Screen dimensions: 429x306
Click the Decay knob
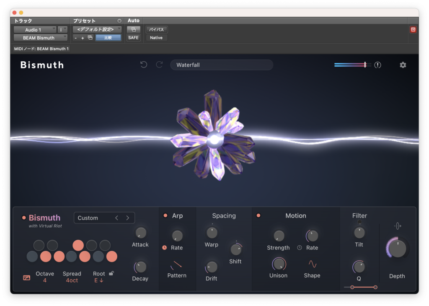(x=141, y=267)
